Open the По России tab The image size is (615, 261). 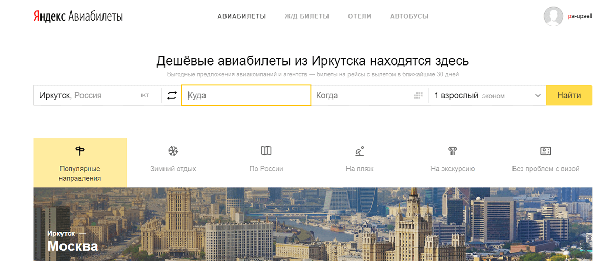click(x=266, y=163)
